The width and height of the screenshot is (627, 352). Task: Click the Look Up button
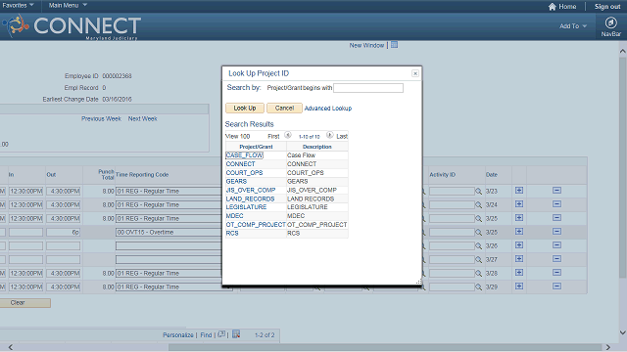point(245,109)
